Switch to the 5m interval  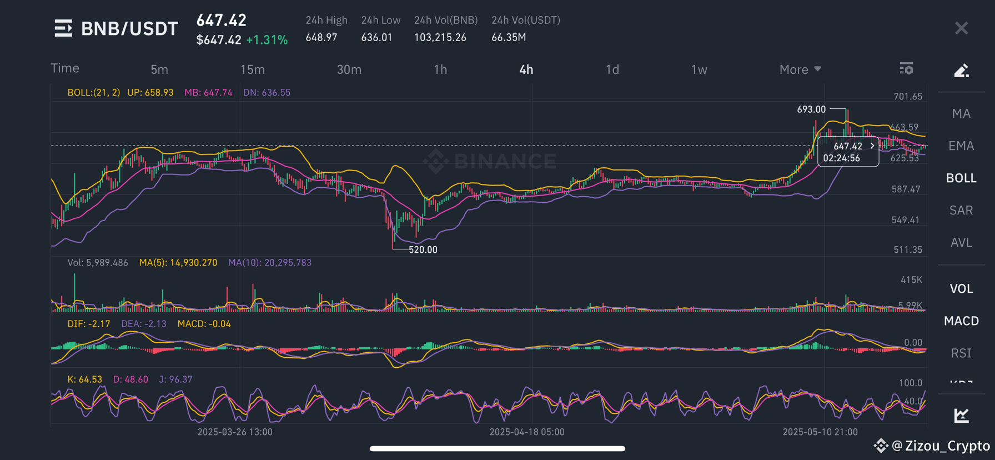point(159,69)
